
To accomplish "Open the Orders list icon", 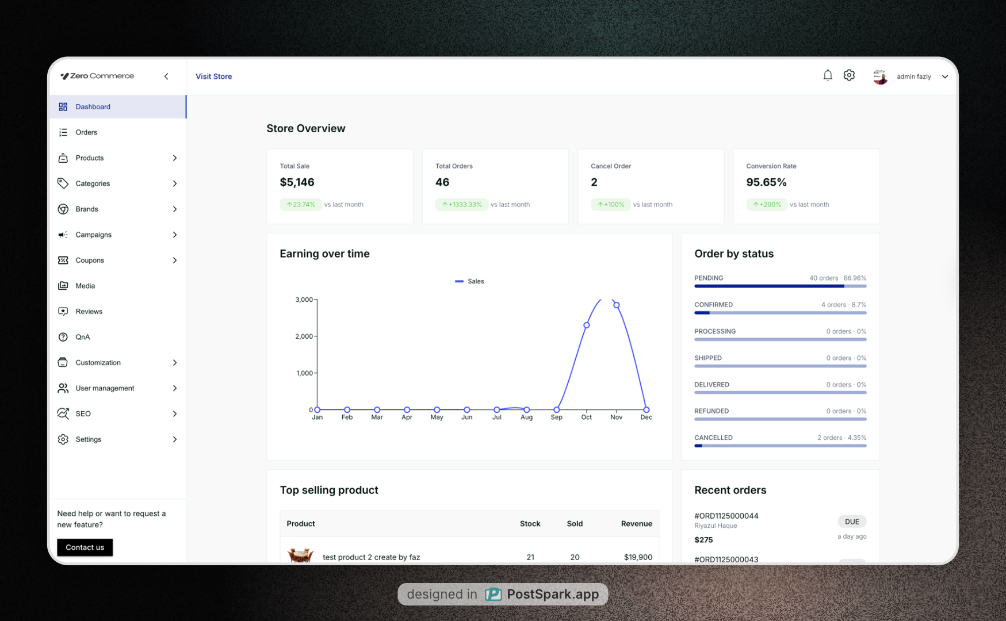I will click(x=63, y=132).
